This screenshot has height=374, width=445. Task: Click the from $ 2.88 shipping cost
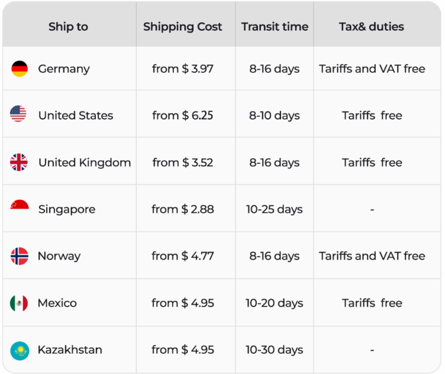point(183,209)
